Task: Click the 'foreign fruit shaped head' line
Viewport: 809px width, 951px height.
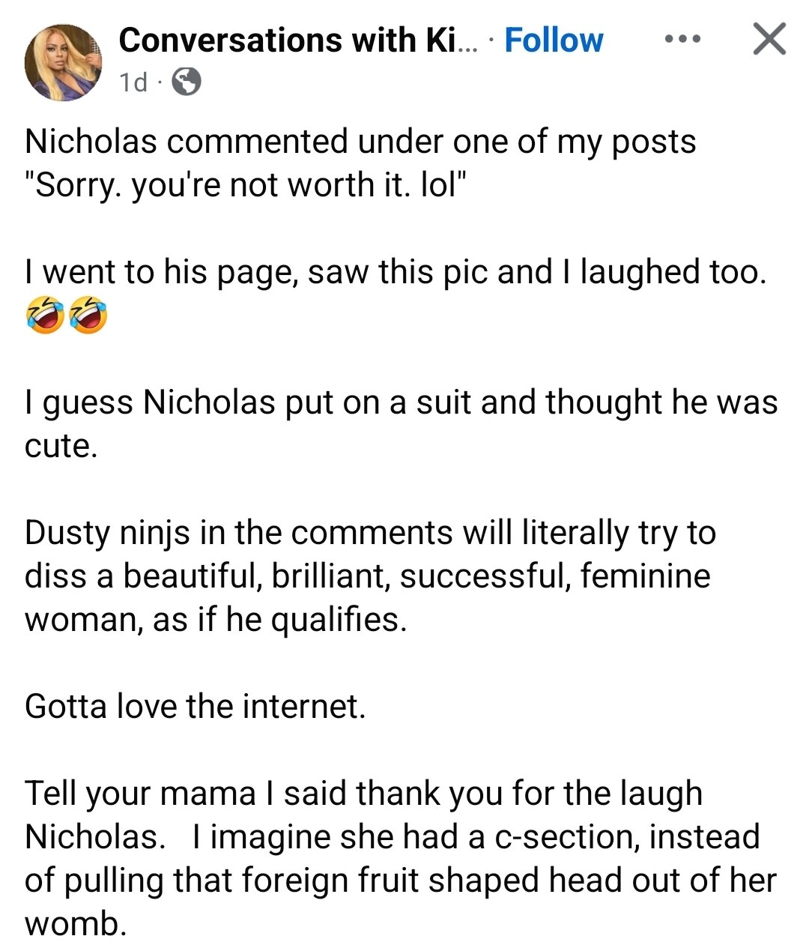Action: [x=401, y=881]
